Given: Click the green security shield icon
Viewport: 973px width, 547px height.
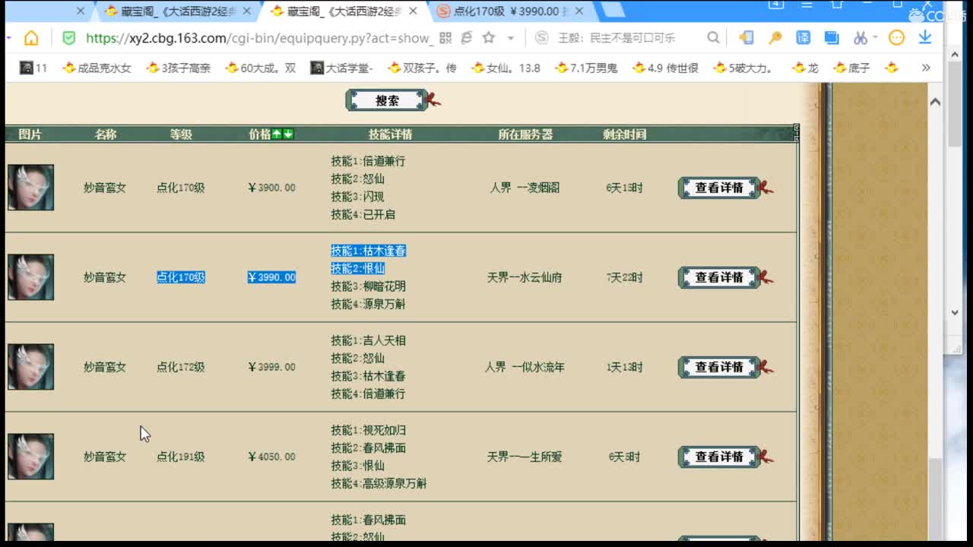Looking at the screenshot, I should (x=68, y=38).
